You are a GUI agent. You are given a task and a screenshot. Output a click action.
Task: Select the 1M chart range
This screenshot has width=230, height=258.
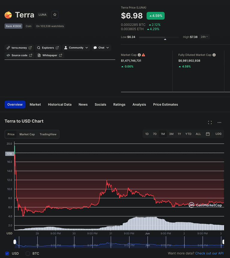click(163, 134)
